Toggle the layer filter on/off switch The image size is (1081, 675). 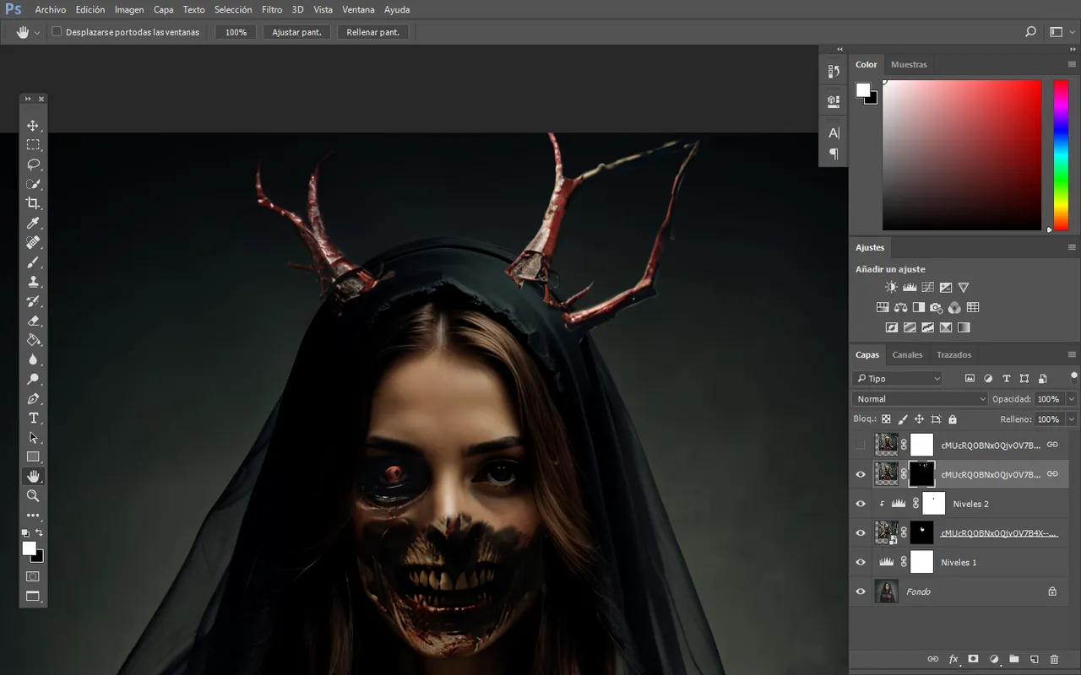click(1073, 377)
